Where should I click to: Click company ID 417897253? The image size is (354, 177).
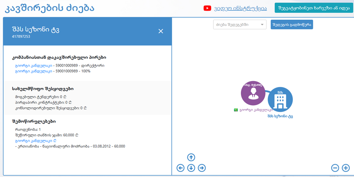pyautogui.click(x=21, y=36)
